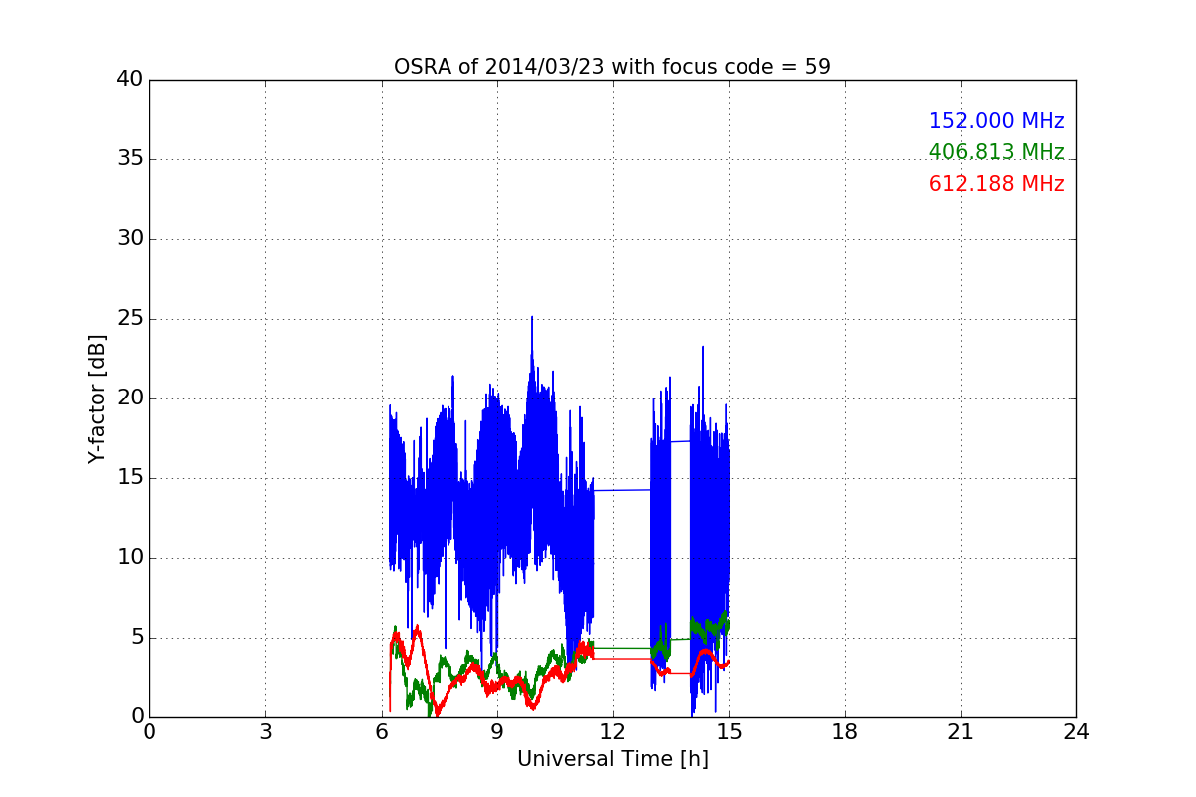Click the y-axis tick label 35

pyautogui.click(x=130, y=159)
